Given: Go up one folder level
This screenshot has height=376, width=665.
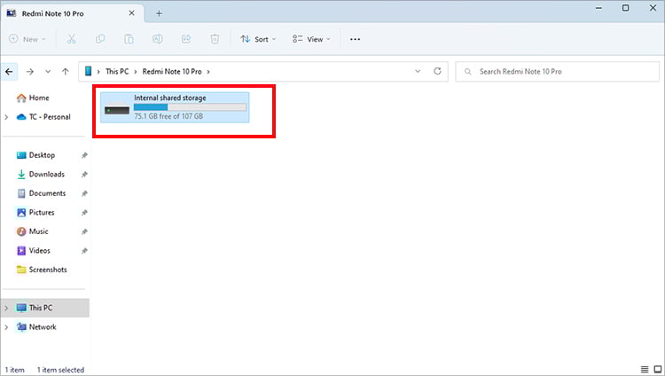Looking at the screenshot, I should (65, 71).
